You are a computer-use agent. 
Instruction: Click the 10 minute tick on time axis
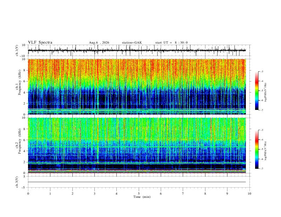click(249, 194)
